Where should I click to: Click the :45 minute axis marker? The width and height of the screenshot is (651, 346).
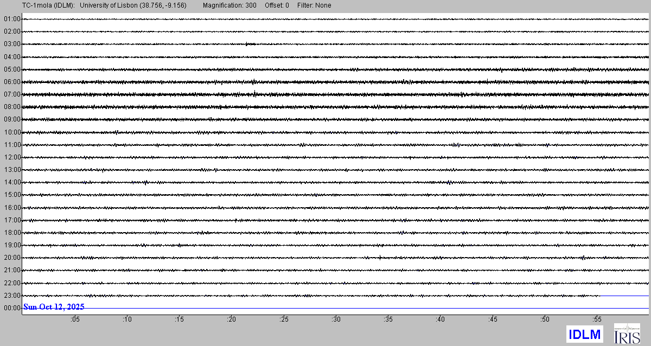(493, 320)
